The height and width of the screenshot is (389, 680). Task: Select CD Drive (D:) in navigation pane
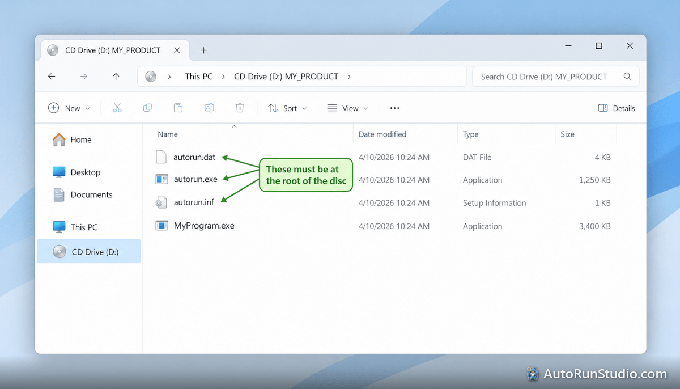[89, 252]
